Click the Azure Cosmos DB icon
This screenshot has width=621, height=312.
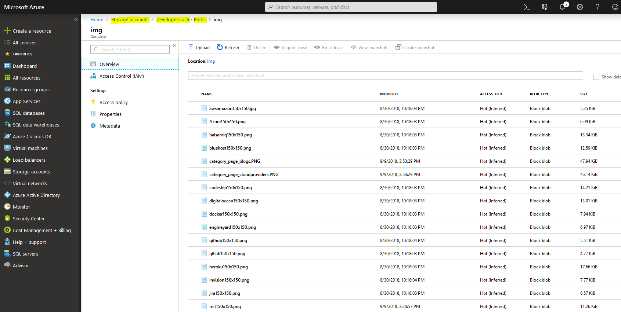point(7,136)
